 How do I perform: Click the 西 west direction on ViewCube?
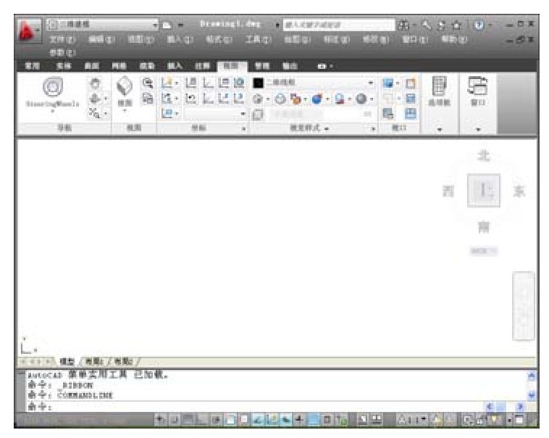pyautogui.click(x=448, y=191)
